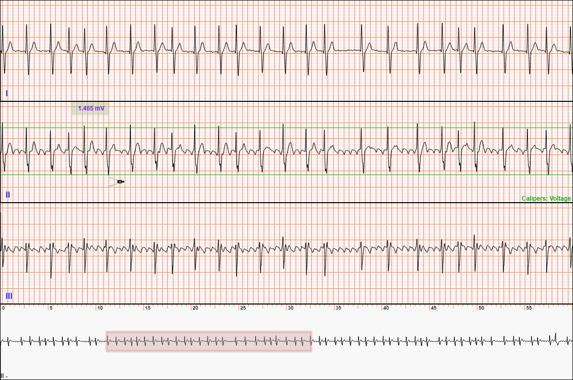The width and height of the screenshot is (573, 380).
Task: Click the Calipers: Voltage mode text
Action: coord(546,199)
